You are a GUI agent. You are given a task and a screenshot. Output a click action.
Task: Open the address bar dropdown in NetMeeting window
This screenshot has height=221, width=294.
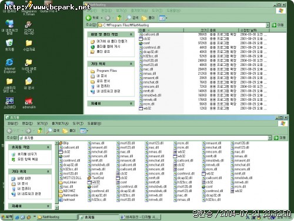pos(268,25)
